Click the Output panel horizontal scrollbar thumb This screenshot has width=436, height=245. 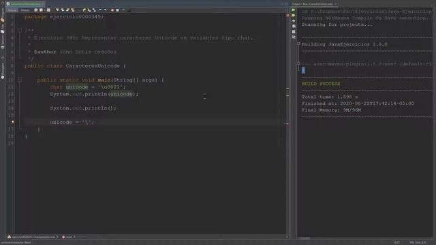305,238
